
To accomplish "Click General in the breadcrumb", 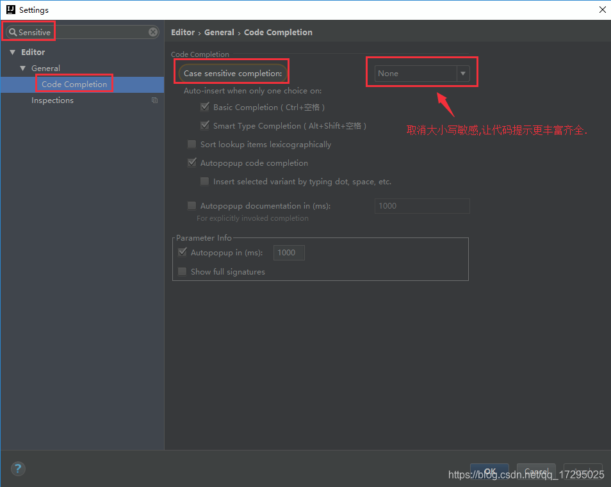I will 219,32.
